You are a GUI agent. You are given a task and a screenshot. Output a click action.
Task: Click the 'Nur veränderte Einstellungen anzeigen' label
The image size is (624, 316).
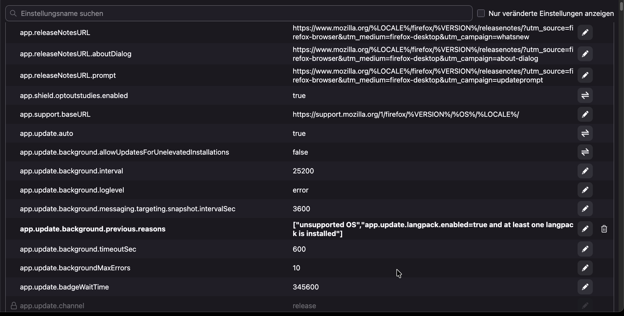click(x=551, y=13)
